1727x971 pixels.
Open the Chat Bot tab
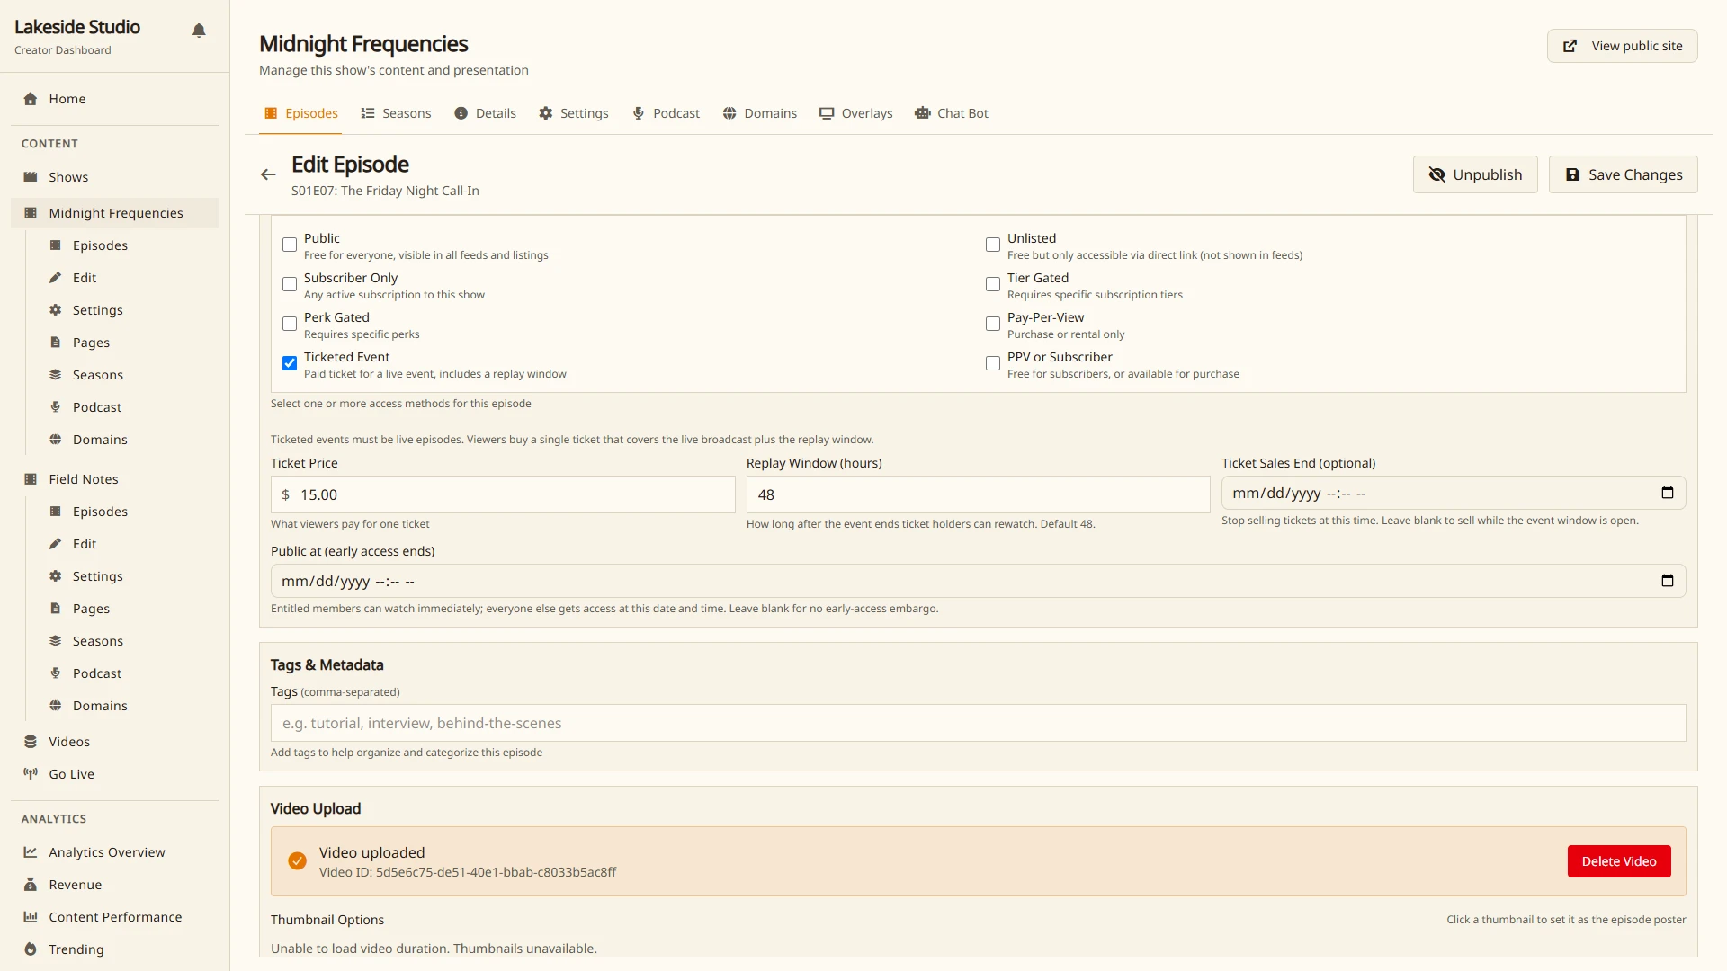click(x=952, y=113)
